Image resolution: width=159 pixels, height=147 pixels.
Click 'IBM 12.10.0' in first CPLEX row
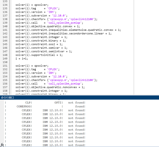click(52, 110)
